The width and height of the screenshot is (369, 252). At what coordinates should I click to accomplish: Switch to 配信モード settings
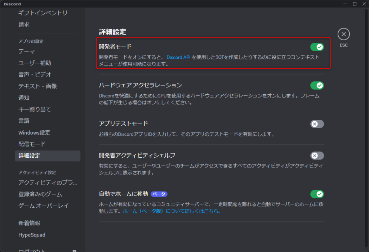tap(32, 144)
